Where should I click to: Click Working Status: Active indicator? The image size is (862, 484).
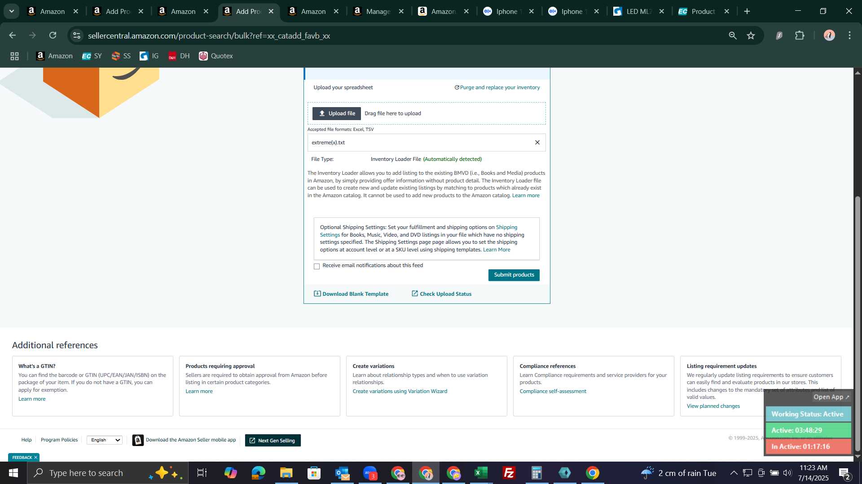pyautogui.click(x=808, y=414)
